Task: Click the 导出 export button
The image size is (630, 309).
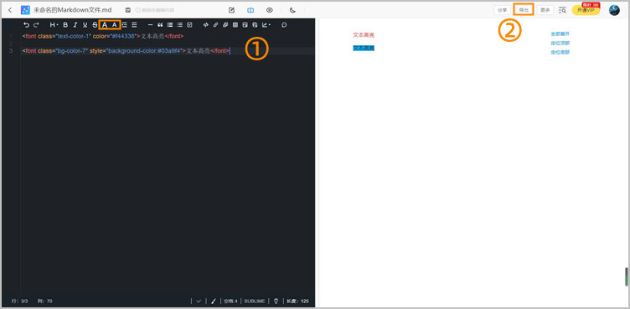Action: 524,10
